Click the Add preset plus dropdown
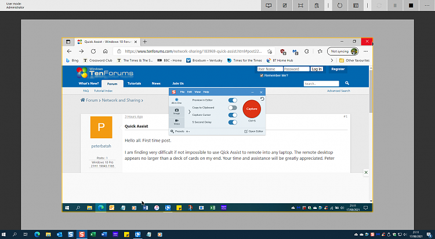Image resolution: width=435 pixels, height=239 pixels. point(188,131)
